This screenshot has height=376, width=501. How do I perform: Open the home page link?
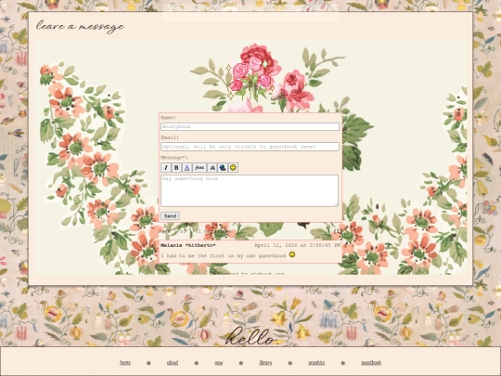(125, 363)
